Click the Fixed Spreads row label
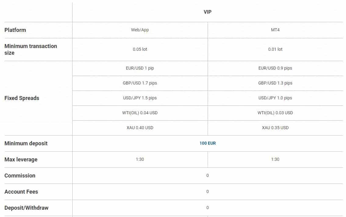The height and width of the screenshot is (217, 346). [x=22, y=98]
